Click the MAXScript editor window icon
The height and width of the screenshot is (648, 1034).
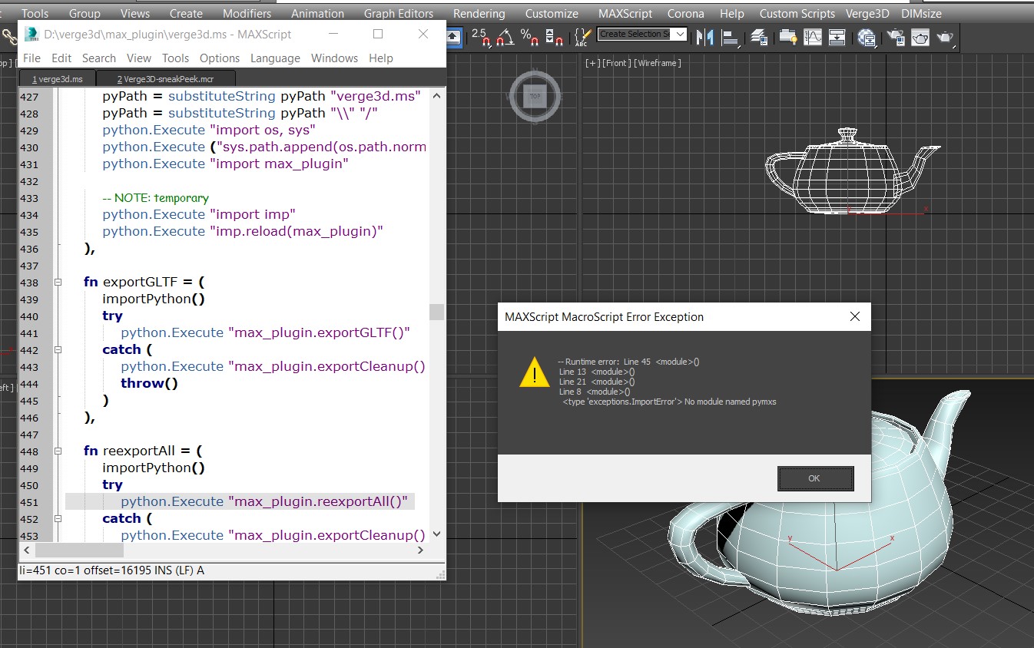pos(32,34)
